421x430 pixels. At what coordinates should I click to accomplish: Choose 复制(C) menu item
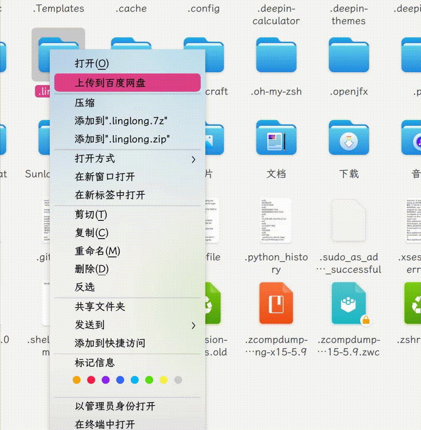pyautogui.click(x=127, y=233)
